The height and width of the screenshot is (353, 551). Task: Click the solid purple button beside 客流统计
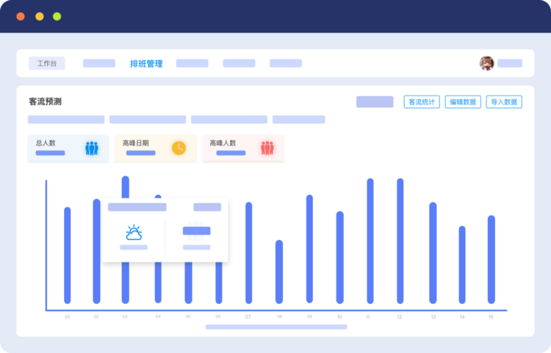375,102
